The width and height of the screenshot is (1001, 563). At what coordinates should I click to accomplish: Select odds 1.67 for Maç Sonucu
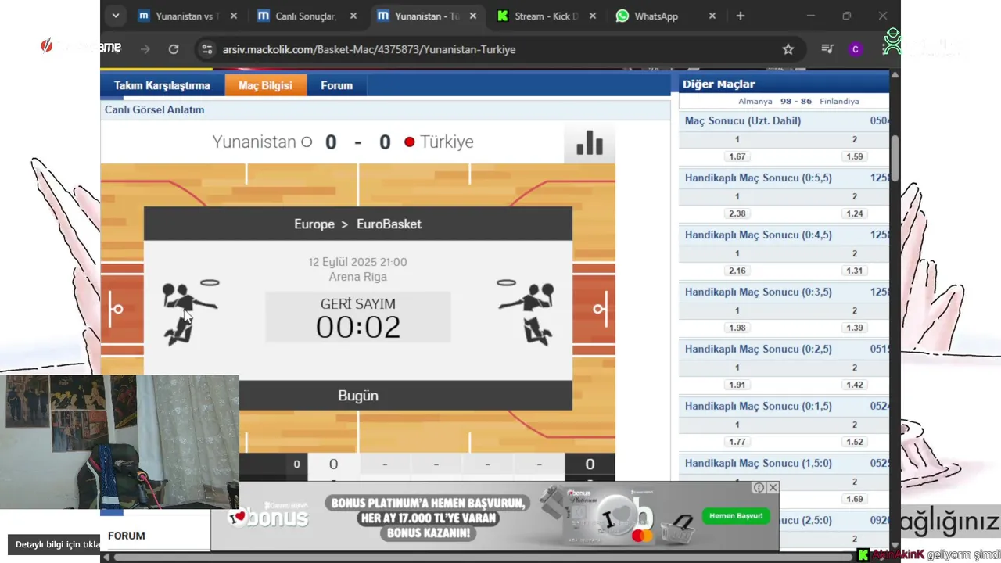pos(737,156)
